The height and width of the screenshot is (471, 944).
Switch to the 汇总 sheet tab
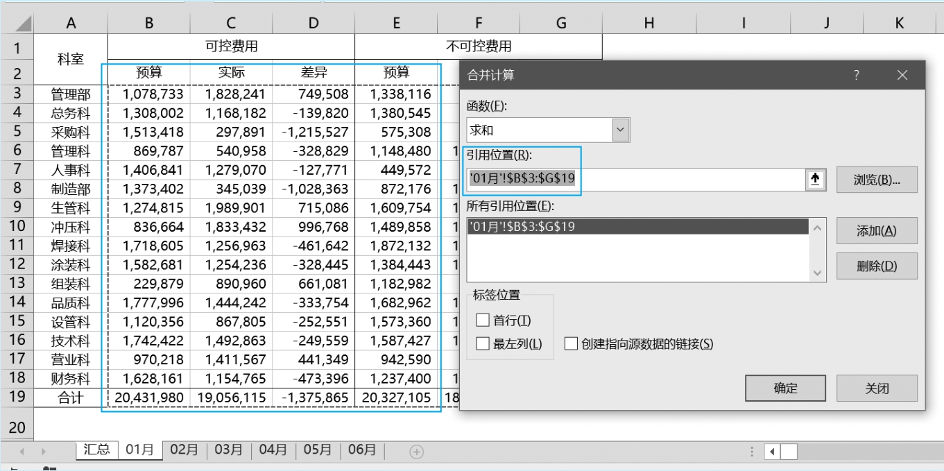point(96,449)
